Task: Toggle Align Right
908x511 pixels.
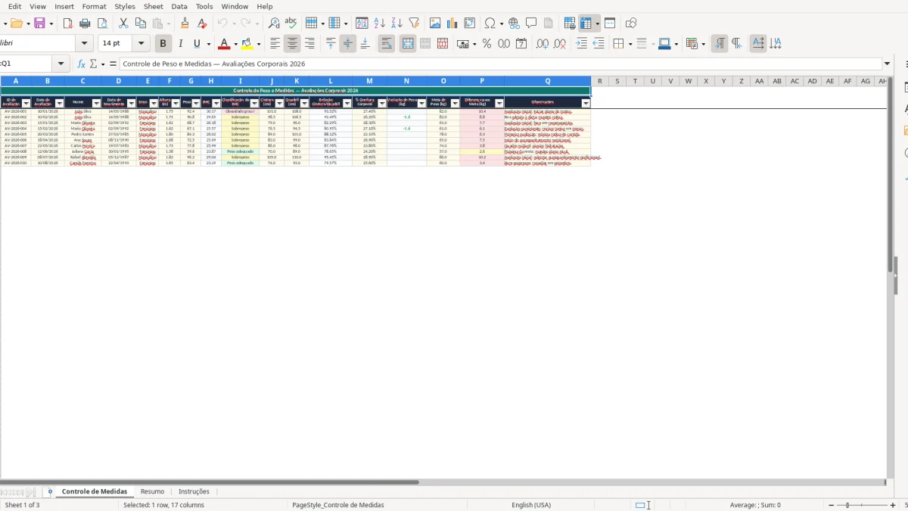Action: point(309,44)
